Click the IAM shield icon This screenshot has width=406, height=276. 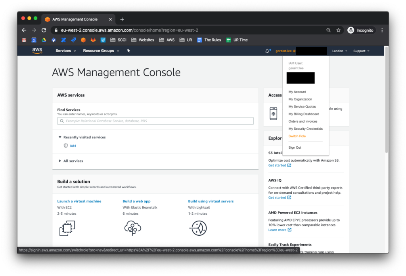point(66,146)
